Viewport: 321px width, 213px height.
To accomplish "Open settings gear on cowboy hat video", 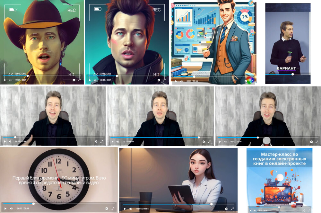I will click(x=74, y=80).
